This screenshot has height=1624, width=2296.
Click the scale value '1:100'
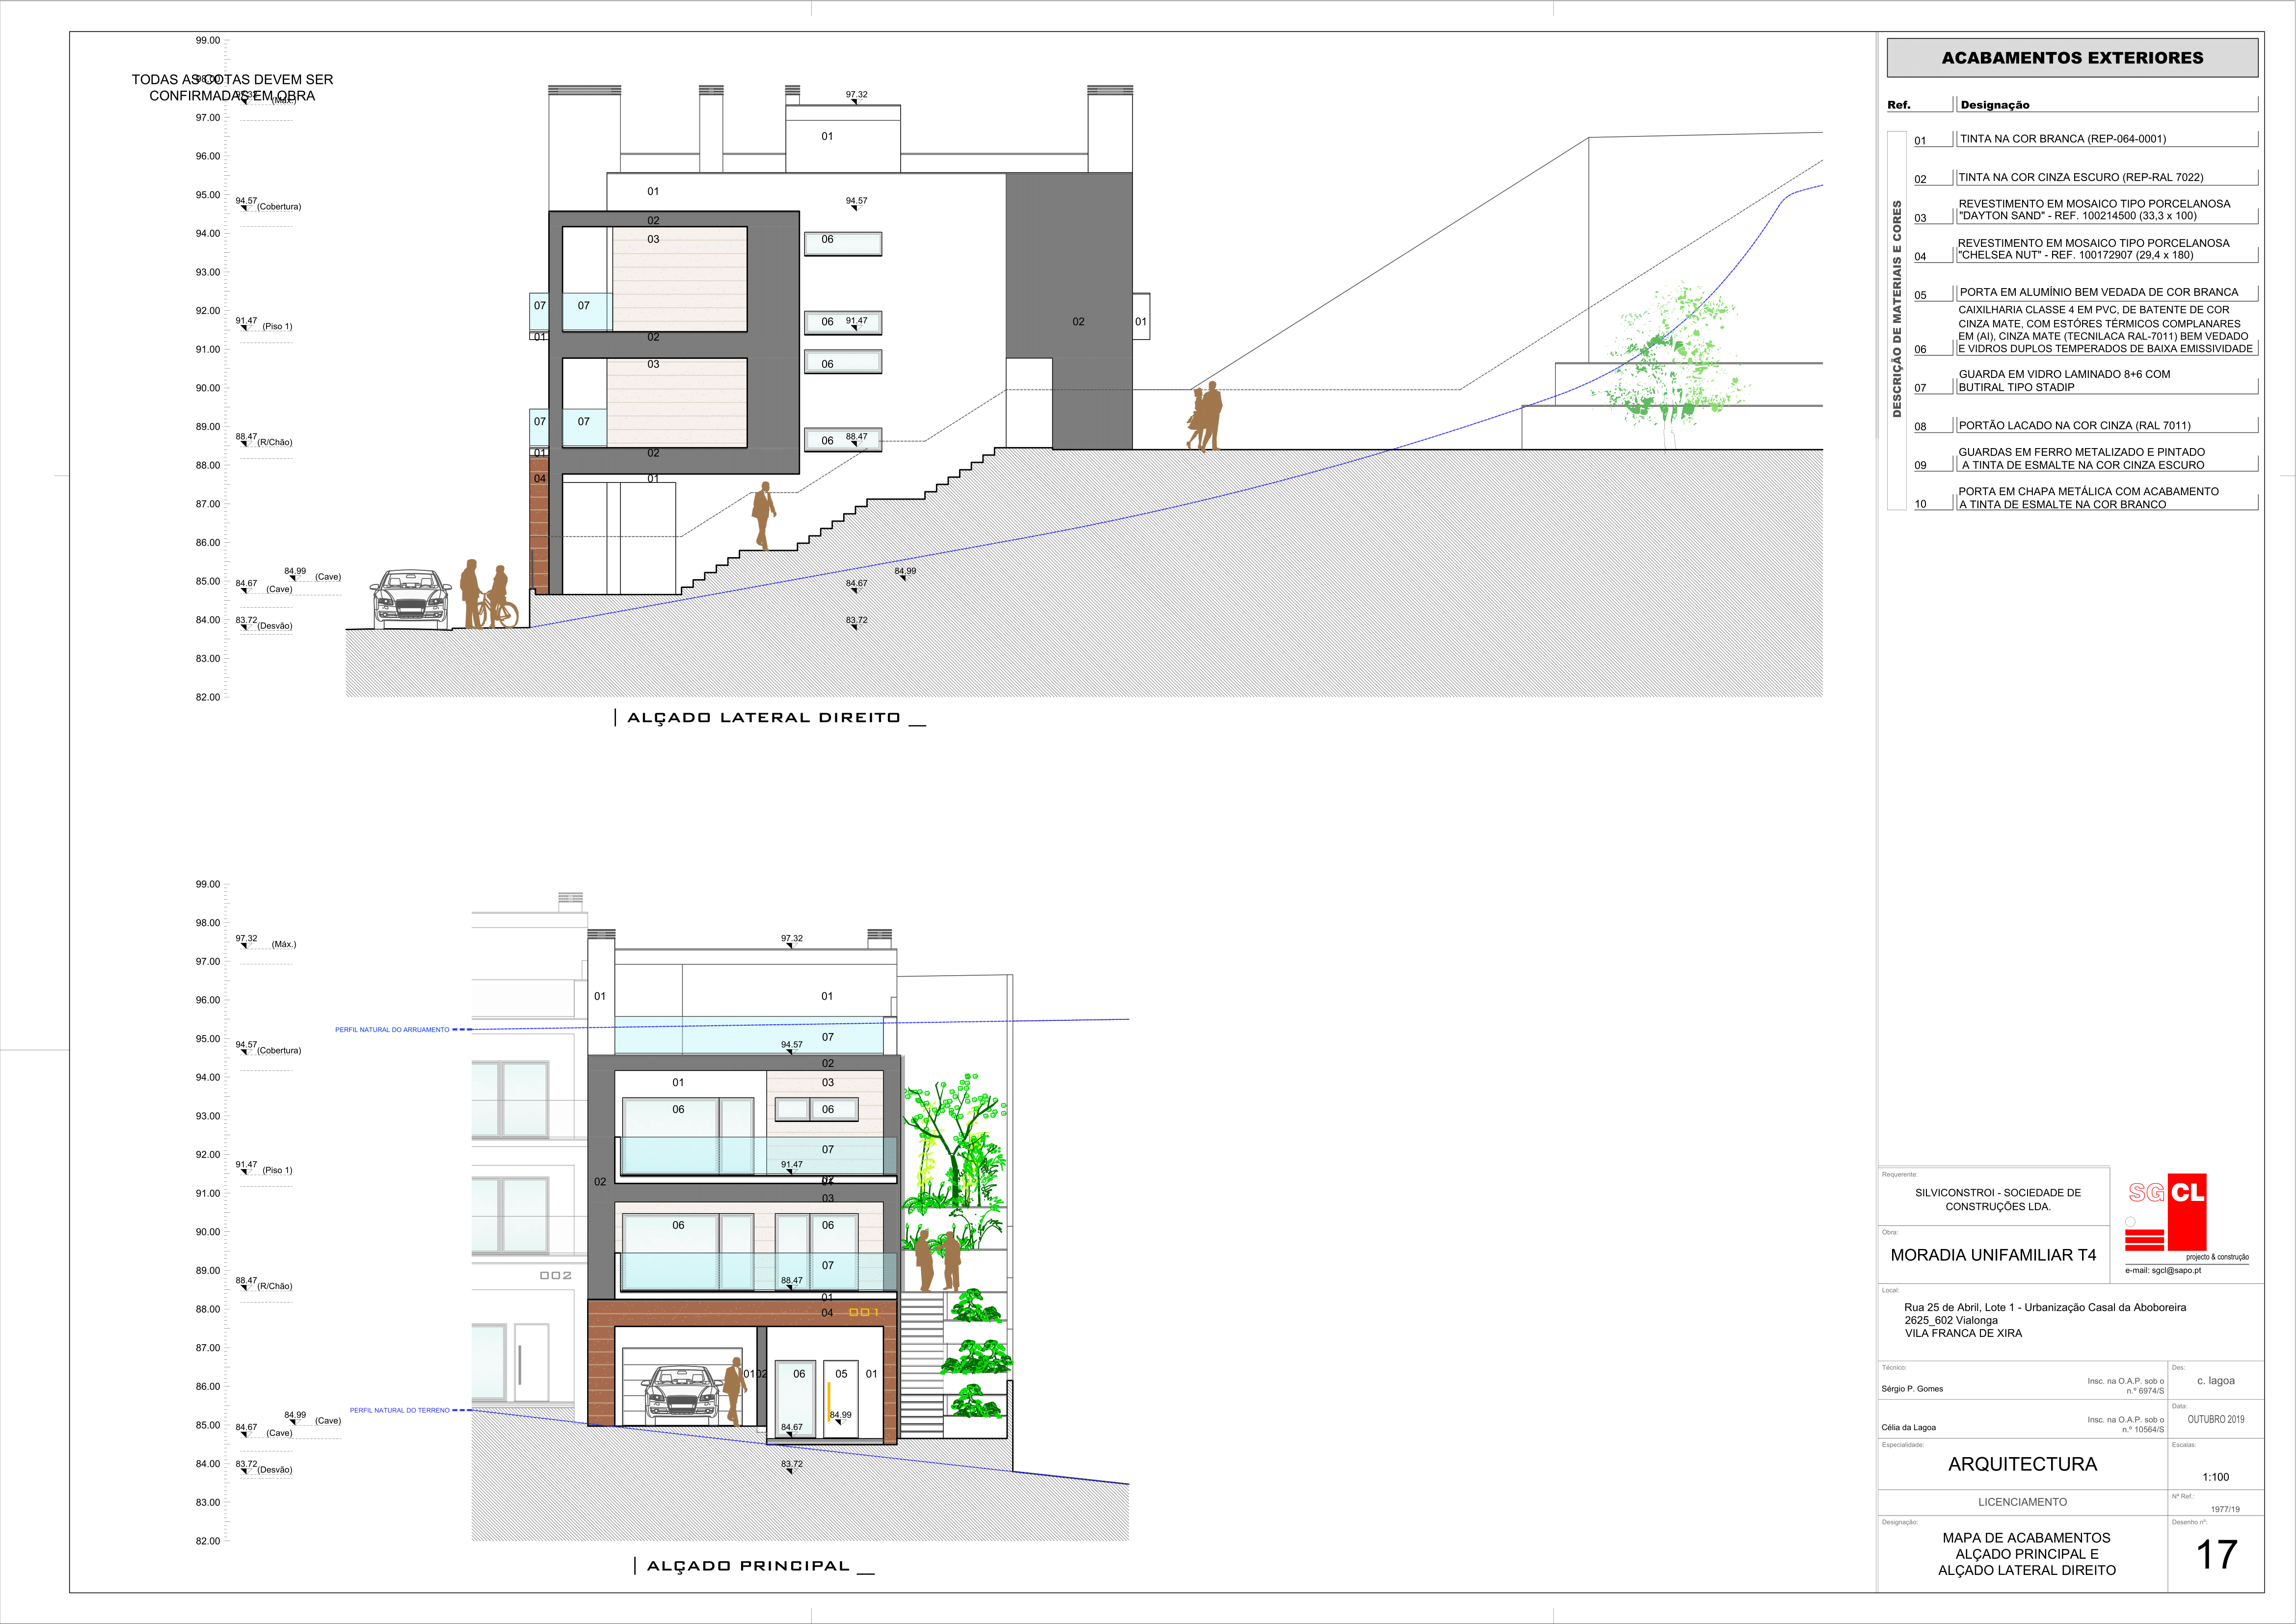click(x=2215, y=1477)
